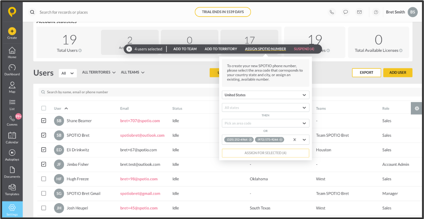Toggle the select-all users checkbox
424x219 pixels.
point(44,108)
